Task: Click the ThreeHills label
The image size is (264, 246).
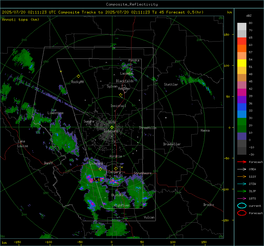Action: coord(148,128)
